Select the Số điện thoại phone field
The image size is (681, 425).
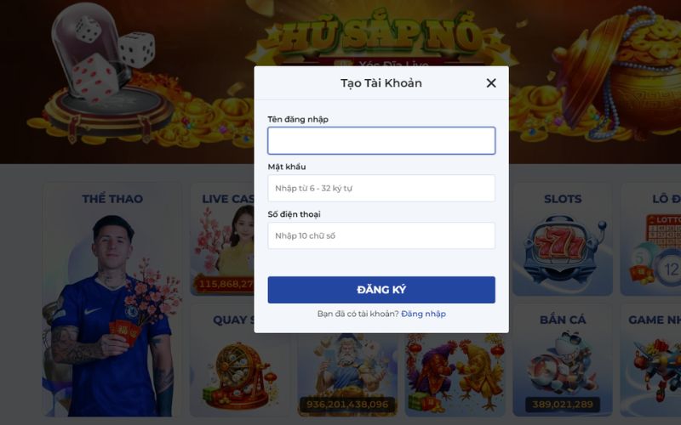(381, 236)
